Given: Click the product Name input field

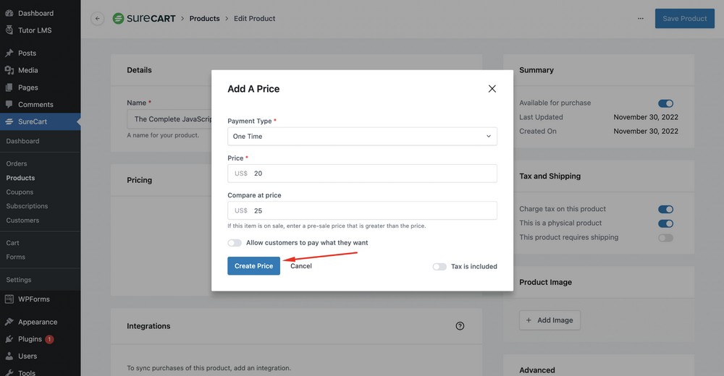Looking at the screenshot, I should [169, 119].
